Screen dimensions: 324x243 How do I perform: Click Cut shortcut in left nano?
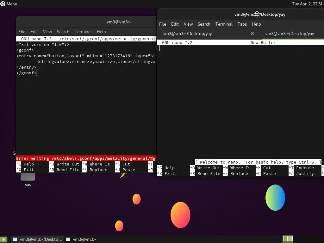[123, 164]
